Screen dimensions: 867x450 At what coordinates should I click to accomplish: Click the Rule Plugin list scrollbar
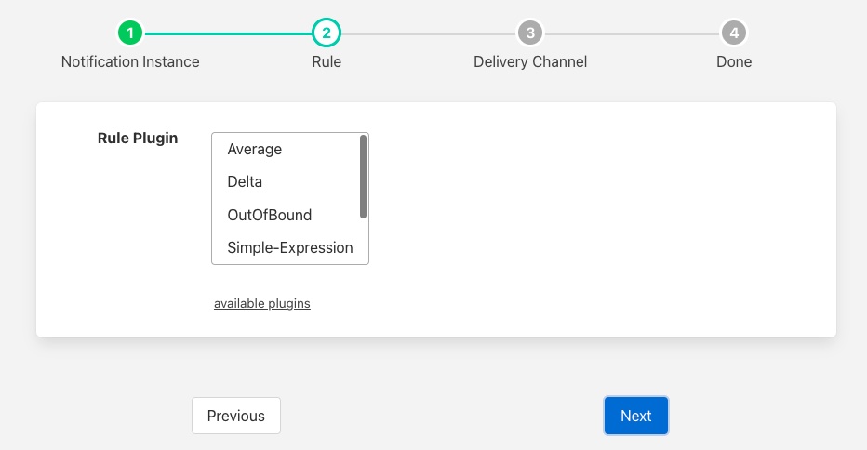pyautogui.click(x=363, y=177)
